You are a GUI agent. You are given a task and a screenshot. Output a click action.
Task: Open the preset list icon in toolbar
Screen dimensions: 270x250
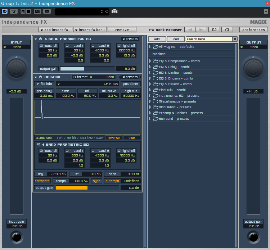(47, 12)
